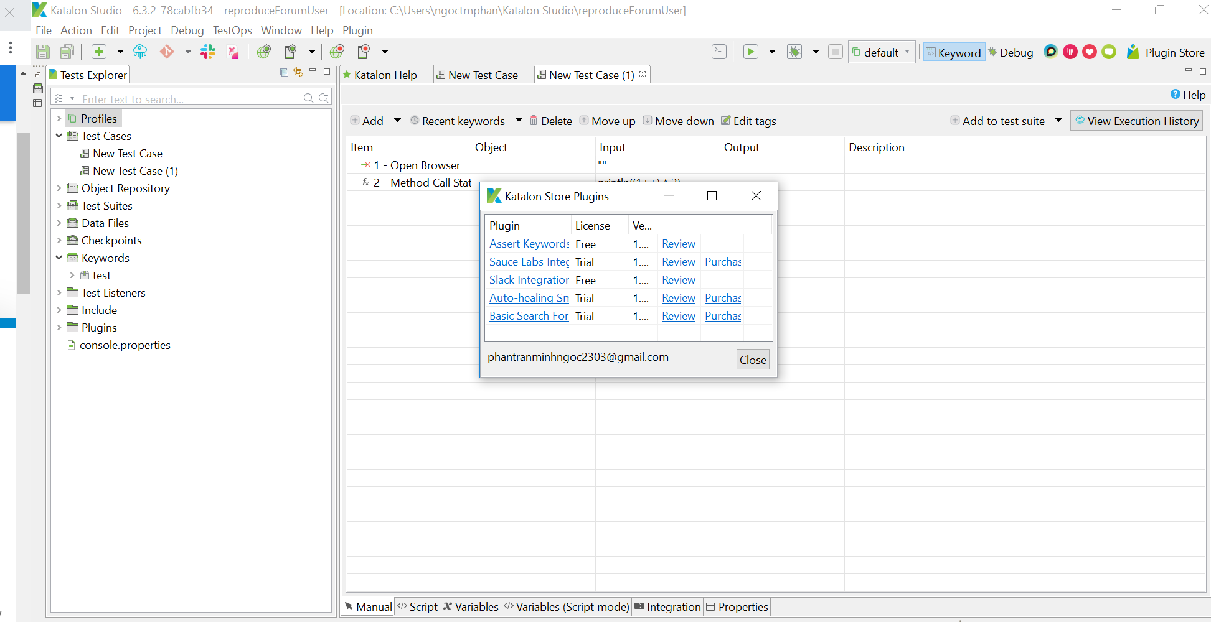Click the Collapse All icon in Tests Explorer
Viewport: 1211px width, 622px height.
284,72
